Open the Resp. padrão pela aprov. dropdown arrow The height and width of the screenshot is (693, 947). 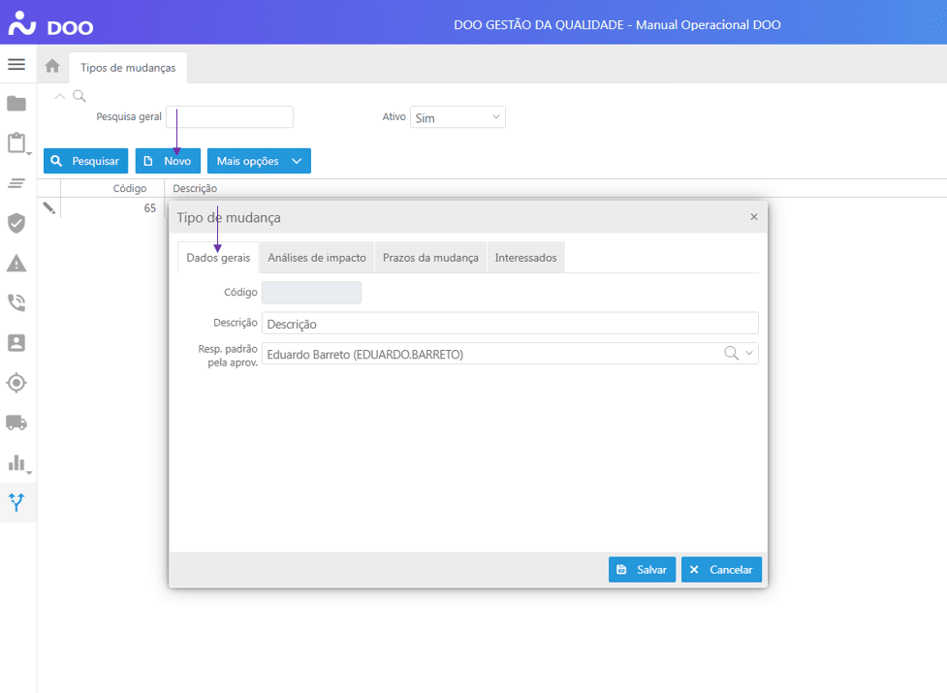pyautogui.click(x=749, y=354)
